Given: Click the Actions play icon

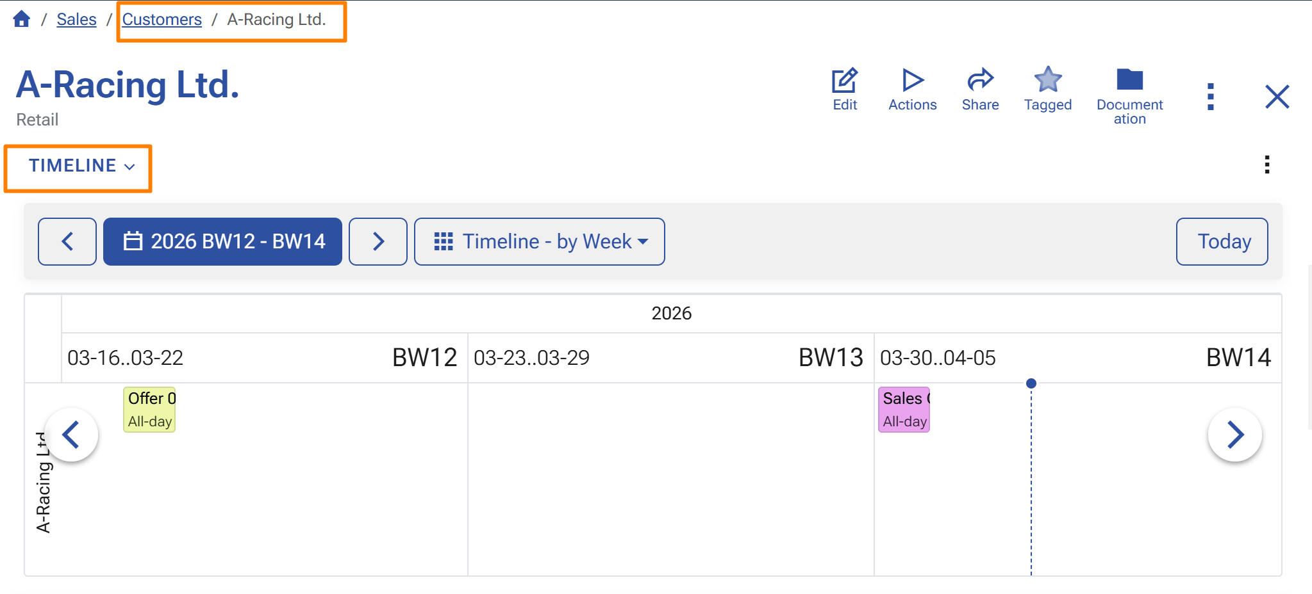Looking at the screenshot, I should click(x=912, y=88).
